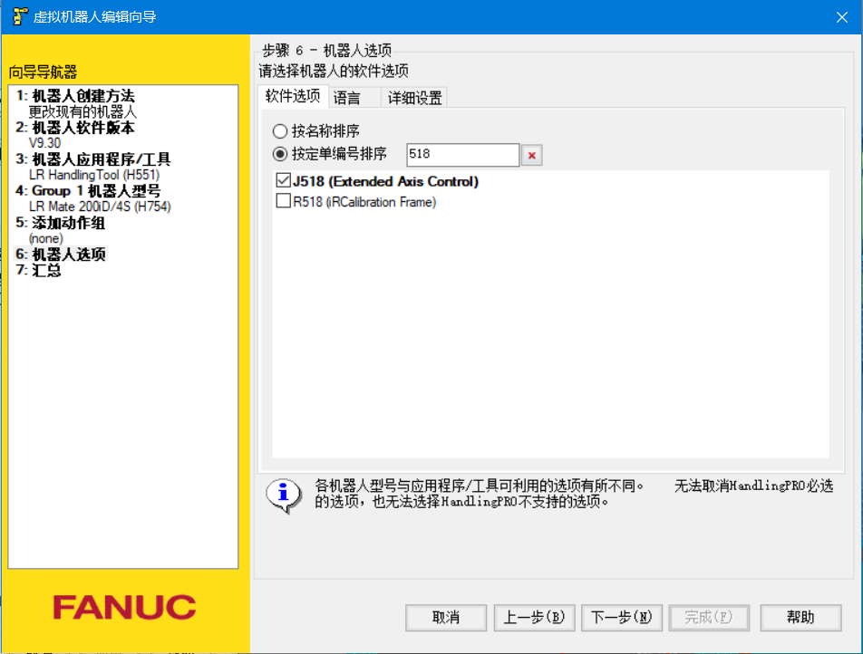
Task: Switch to the 语言 tab
Action: 346,99
